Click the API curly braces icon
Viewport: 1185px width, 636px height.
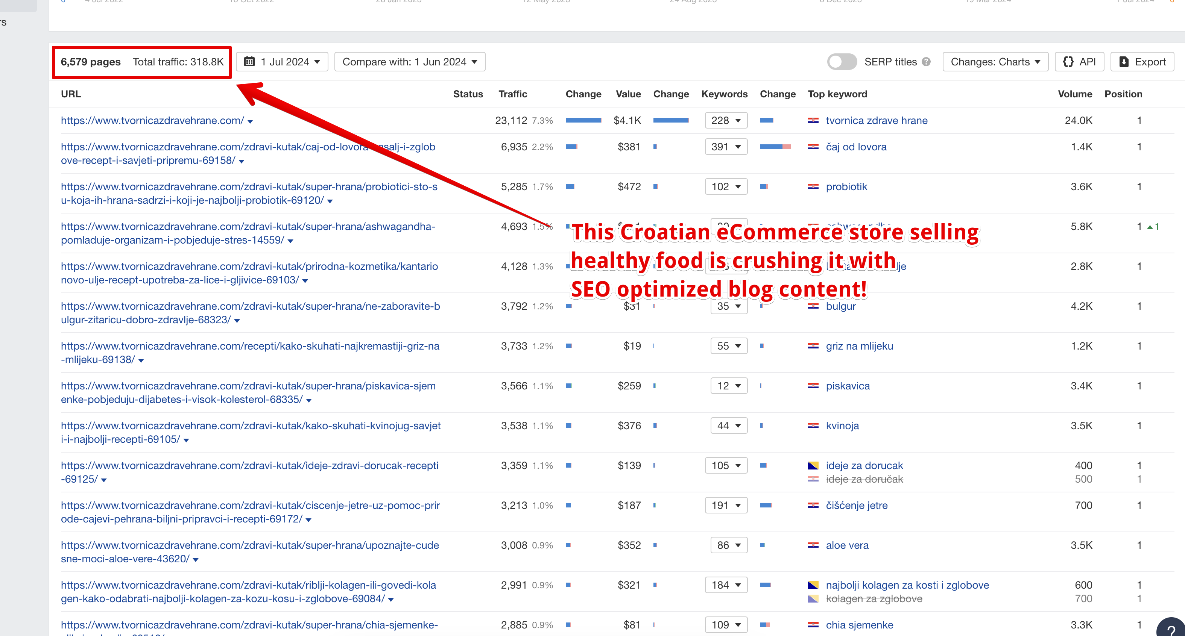point(1068,62)
